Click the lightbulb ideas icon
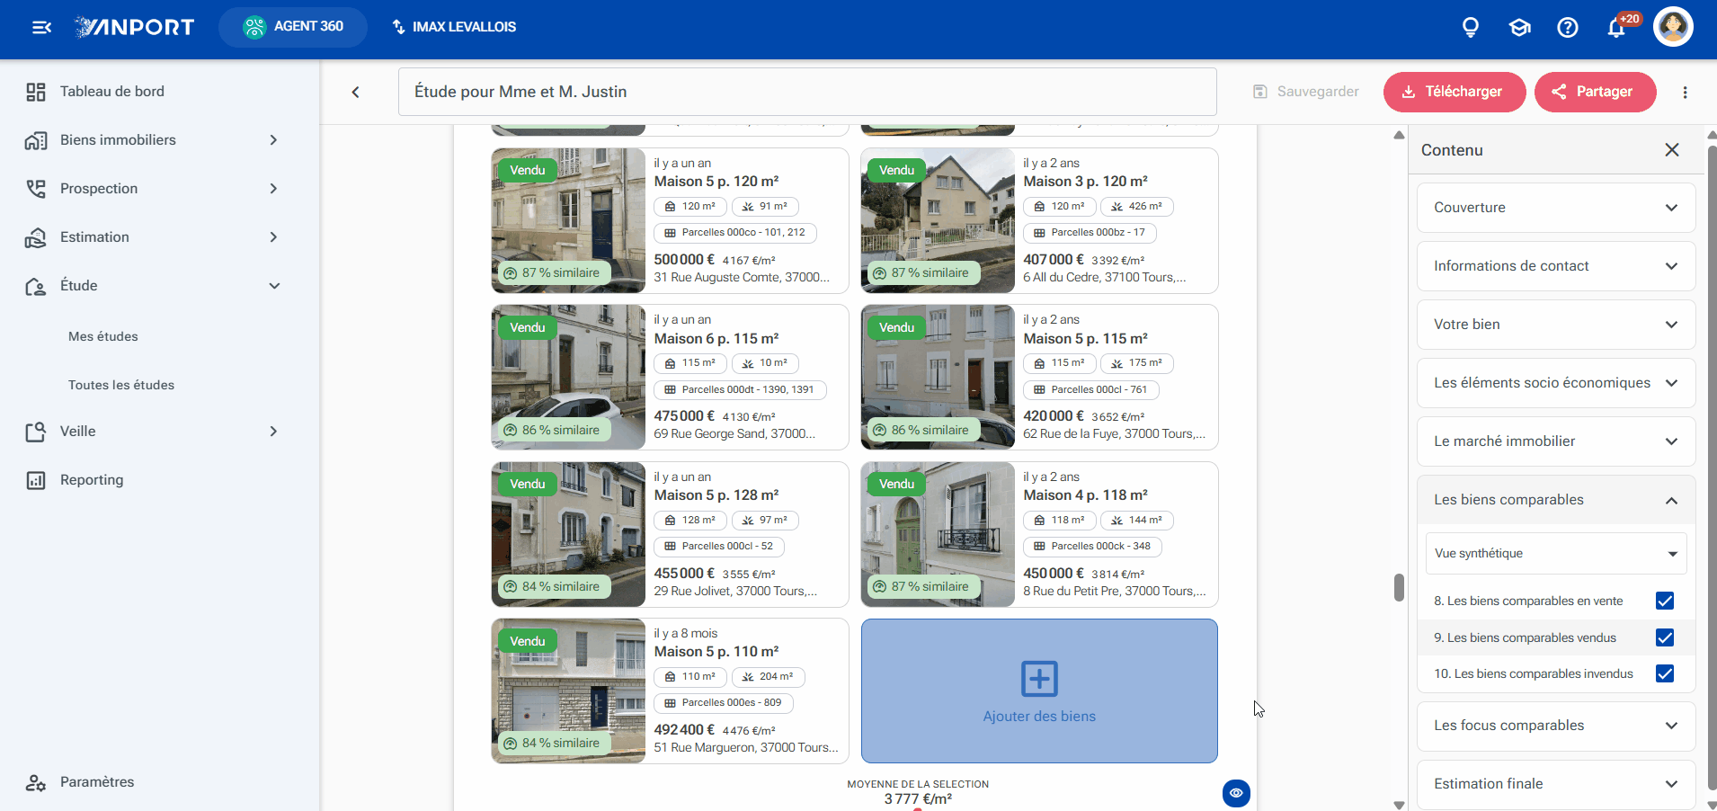 point(1471,28)
